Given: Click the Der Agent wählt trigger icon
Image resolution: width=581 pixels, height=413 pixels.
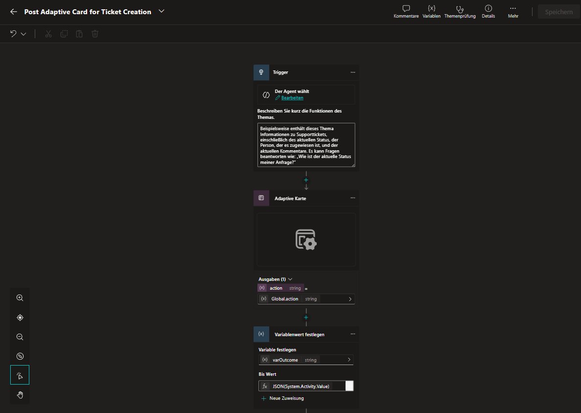Looking at the screenshot, I should [266, 95].
